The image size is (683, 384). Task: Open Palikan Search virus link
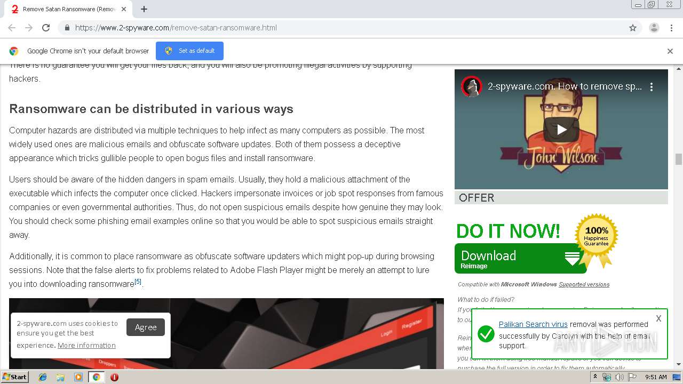(533, 324)
